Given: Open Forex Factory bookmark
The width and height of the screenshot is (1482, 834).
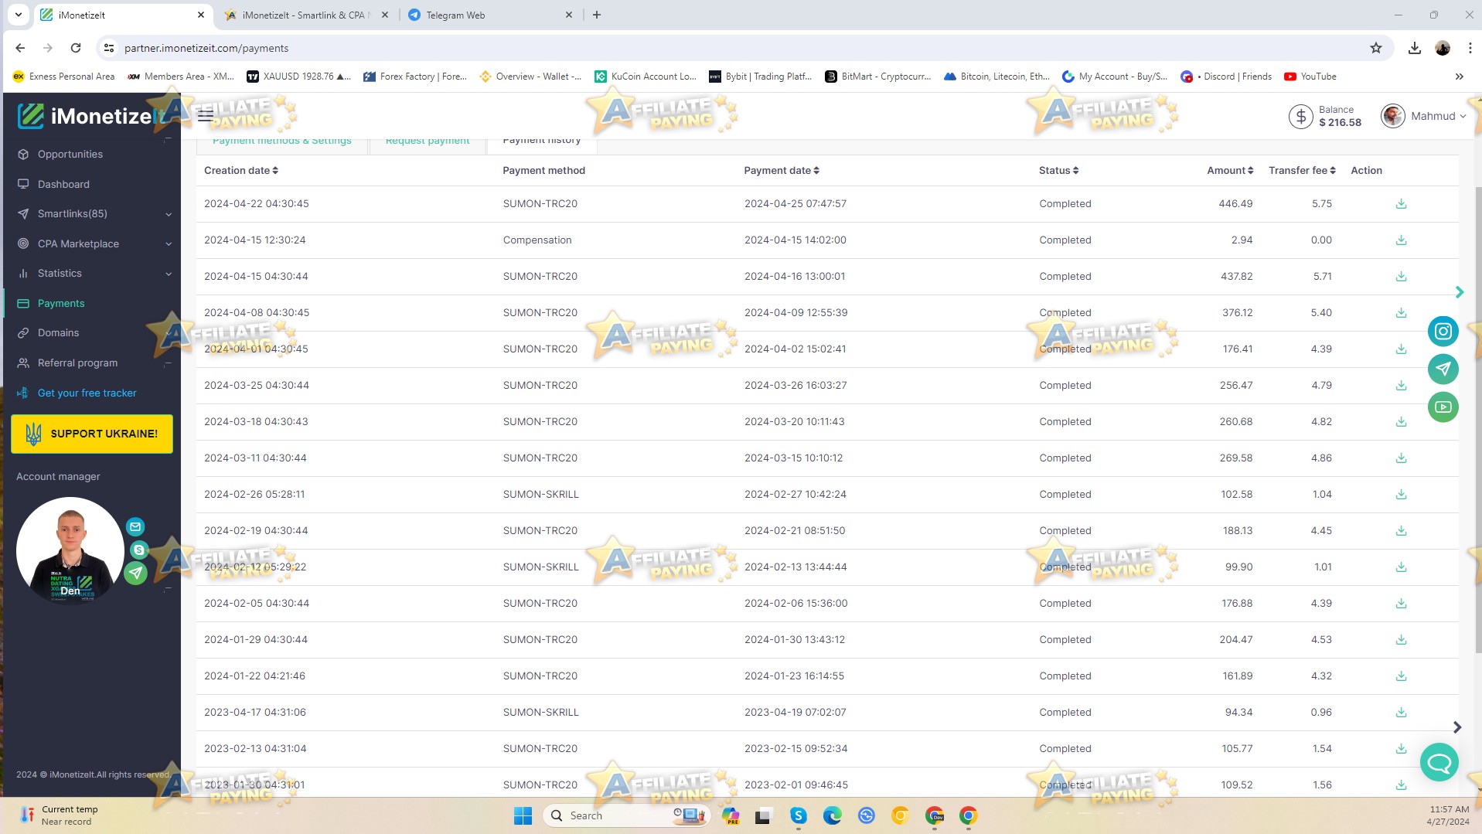Looking at the screenshot, I should (415, 77).
